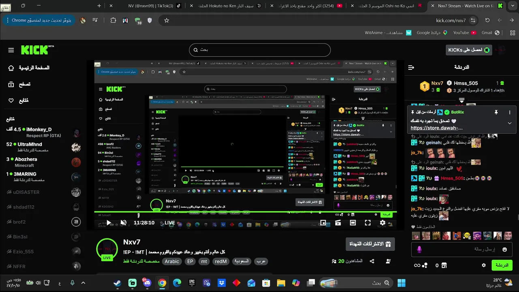The height and width of the screenshot is (292, 519).
Task: Follow Nxv7 with the person icon
Action: (388, 261)
